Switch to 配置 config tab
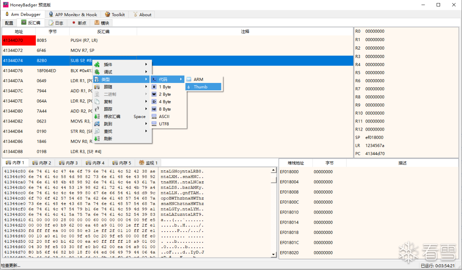462x270 pixels. coord(9,23)
